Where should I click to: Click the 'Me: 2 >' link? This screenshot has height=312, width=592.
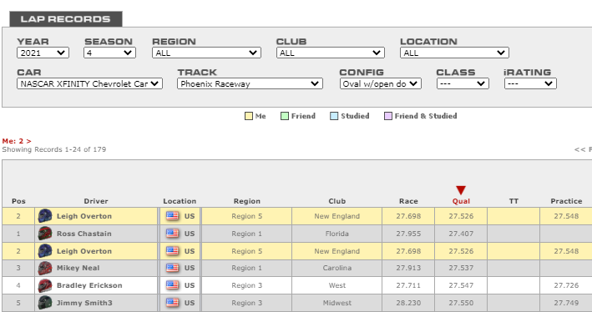(17, 141)
